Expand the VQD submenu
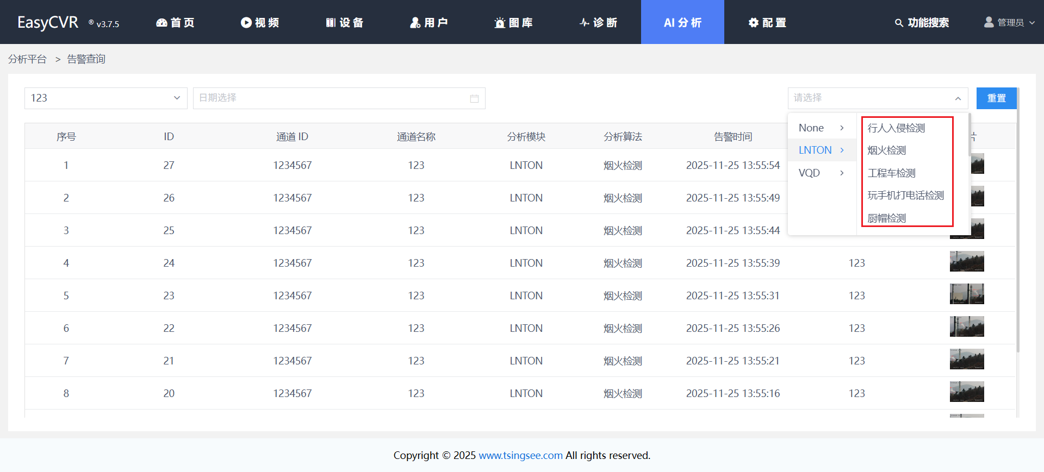 (821, 173)
